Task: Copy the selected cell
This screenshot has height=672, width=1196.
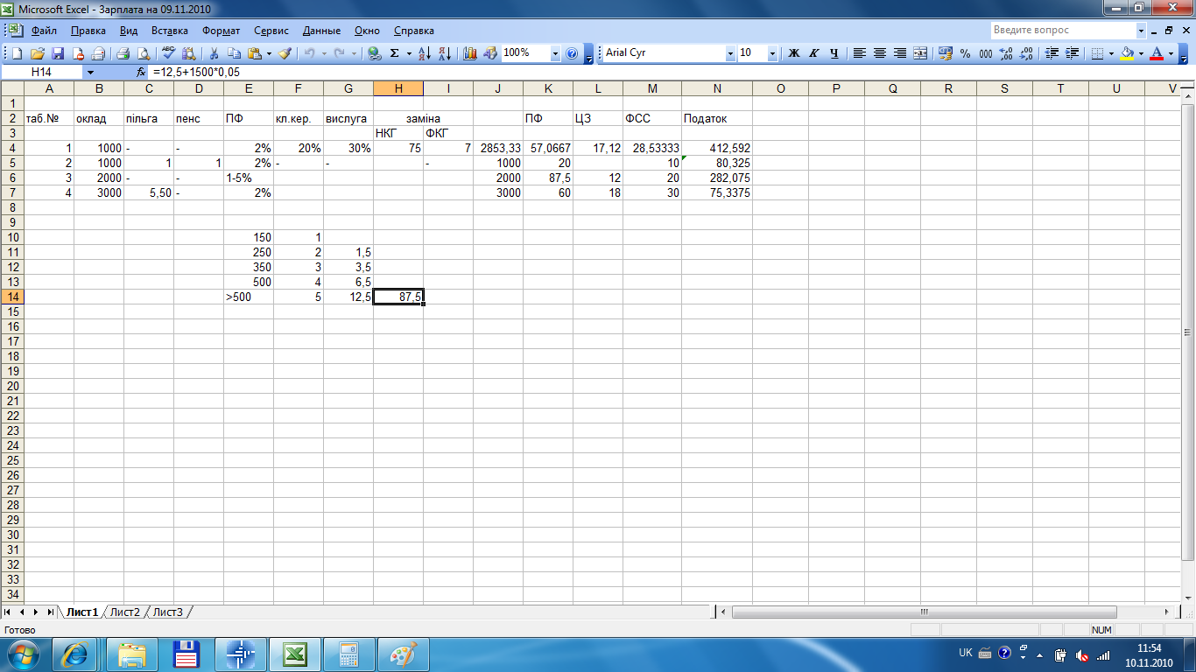Action: (x=234, y=53)
